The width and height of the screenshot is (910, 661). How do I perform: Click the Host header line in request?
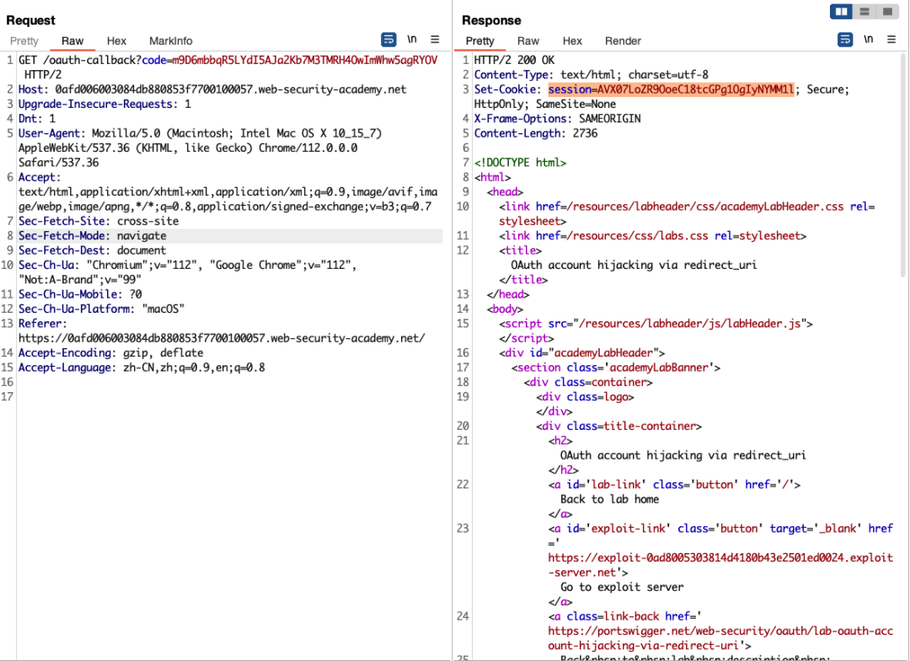pos(212,89)
